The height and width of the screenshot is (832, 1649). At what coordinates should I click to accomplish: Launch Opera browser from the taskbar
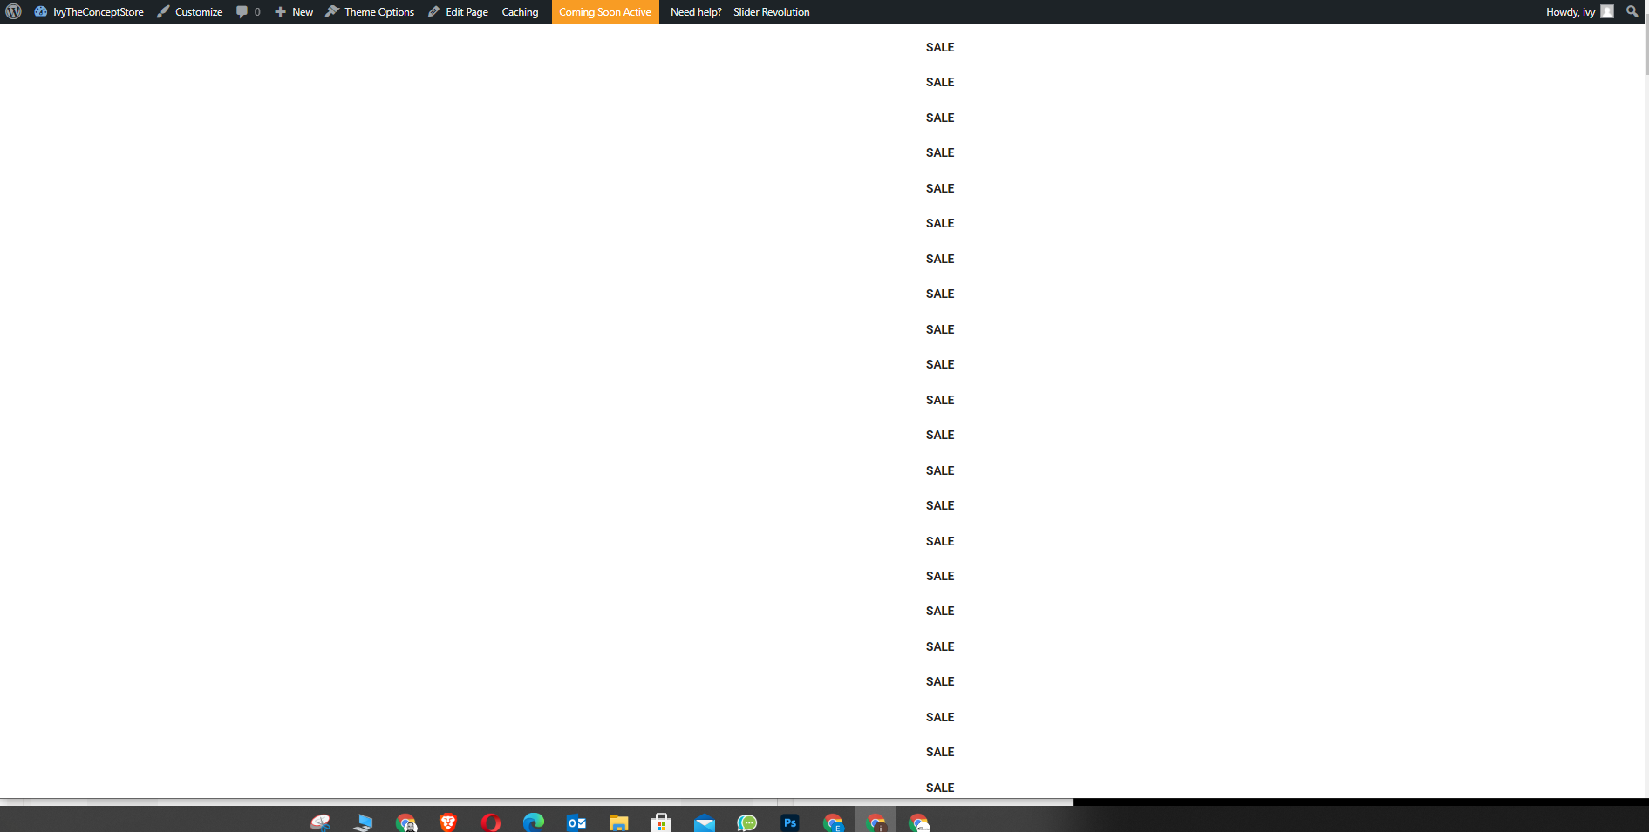(x=491, y=822)
